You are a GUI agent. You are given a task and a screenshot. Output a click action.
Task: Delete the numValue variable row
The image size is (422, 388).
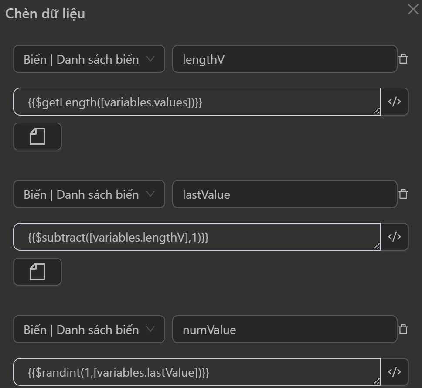click(x=403, y=330)
